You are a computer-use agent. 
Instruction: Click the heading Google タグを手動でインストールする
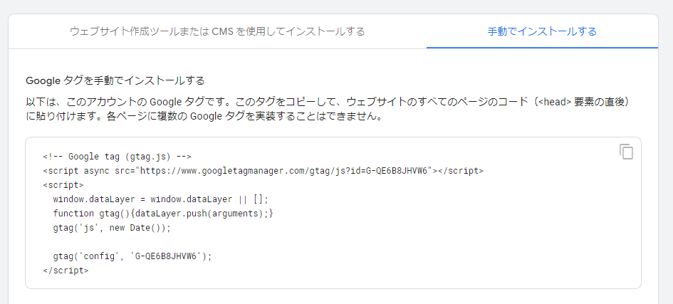[115, 80]
